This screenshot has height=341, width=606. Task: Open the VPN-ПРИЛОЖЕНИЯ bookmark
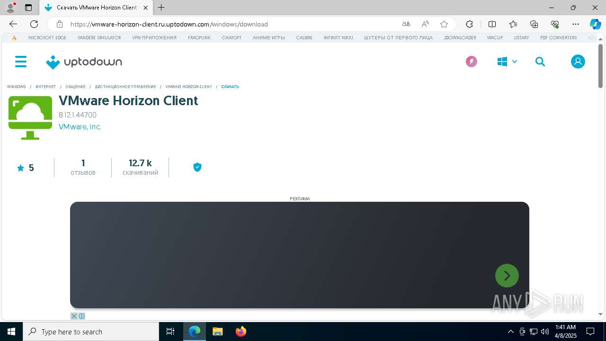pos(154,38)
